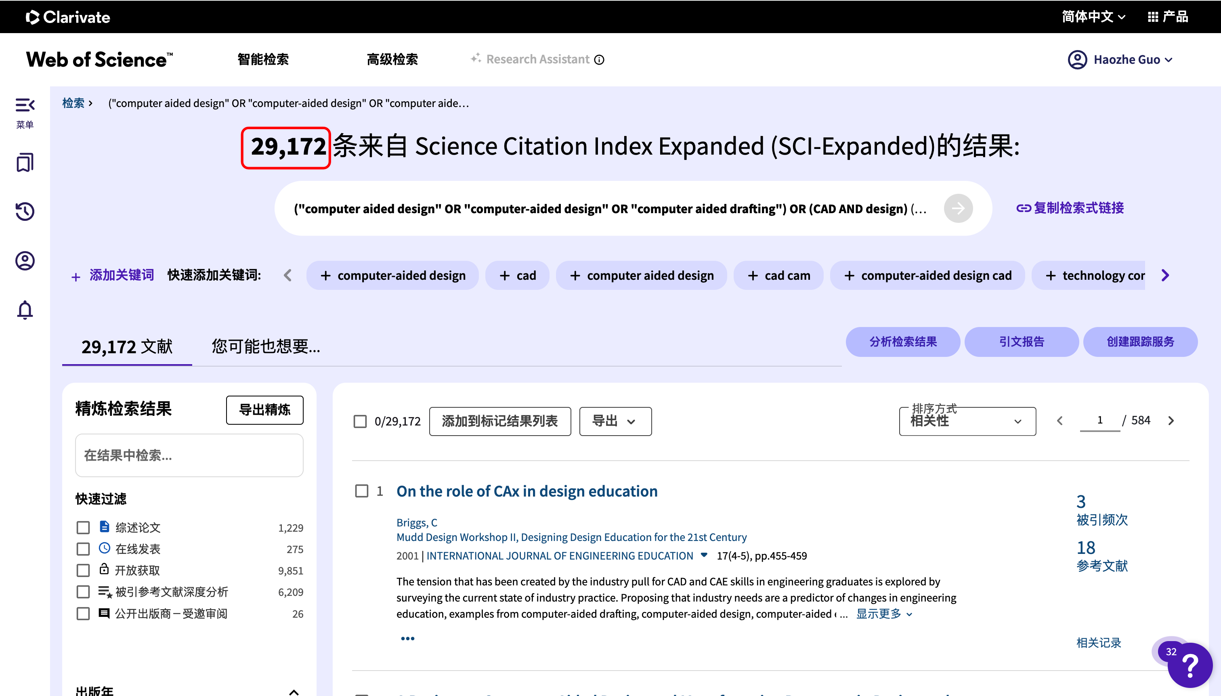Open the 高级检索 advanced search menu
The height and width of the screenshot is (696, 1221).
point(392,60)
